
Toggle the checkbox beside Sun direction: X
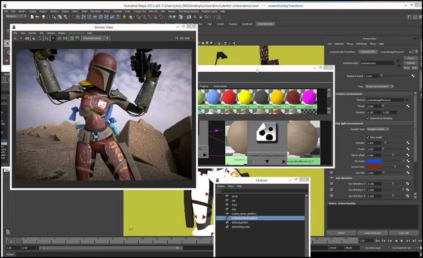coord(332,184)
